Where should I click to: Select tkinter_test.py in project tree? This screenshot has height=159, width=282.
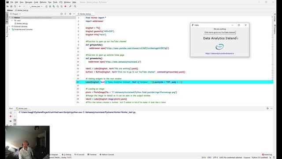pyautogui.click(x=21, y=23)
